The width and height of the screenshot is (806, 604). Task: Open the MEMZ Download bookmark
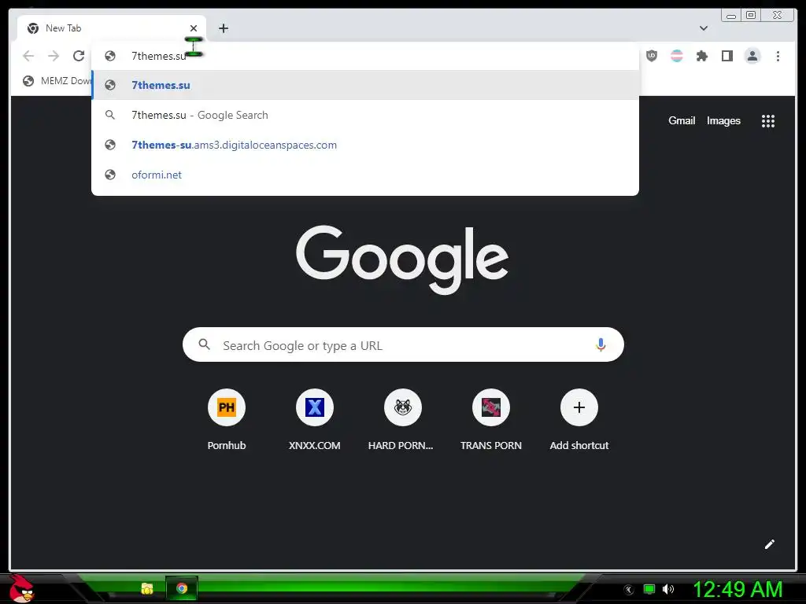pyautogui.click(x=57, y=81)
